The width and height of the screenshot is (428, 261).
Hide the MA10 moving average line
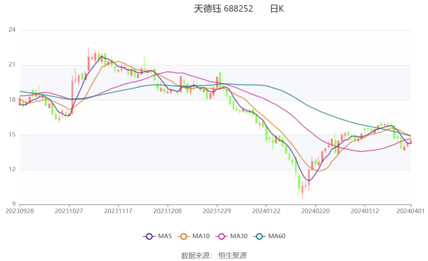(183, 236)
